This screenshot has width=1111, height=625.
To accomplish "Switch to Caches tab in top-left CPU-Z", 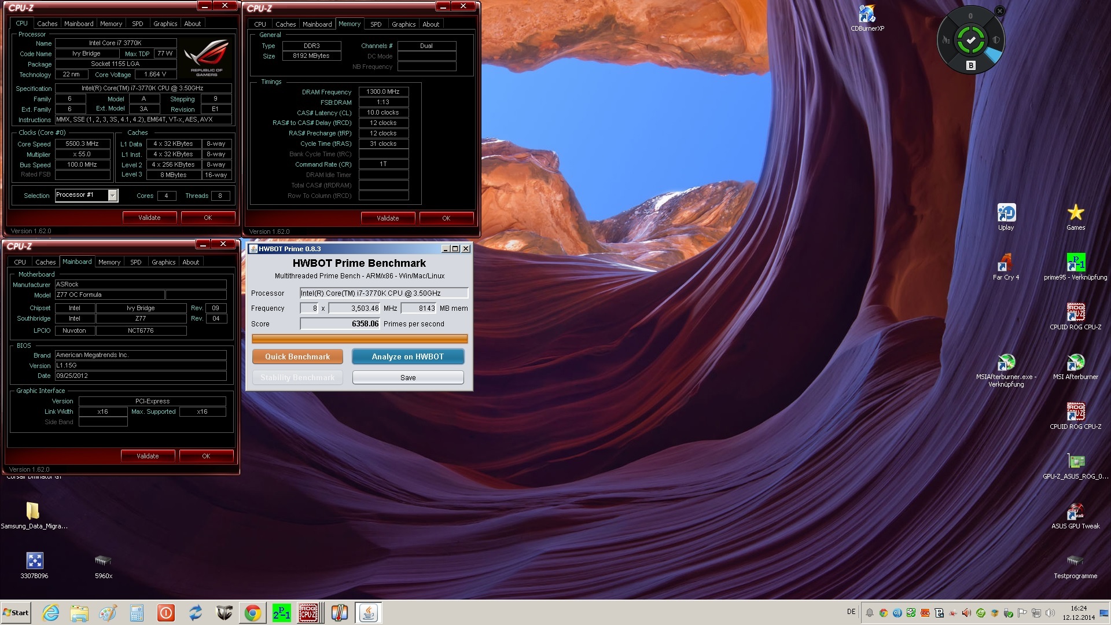I will (x=47, y=24).
